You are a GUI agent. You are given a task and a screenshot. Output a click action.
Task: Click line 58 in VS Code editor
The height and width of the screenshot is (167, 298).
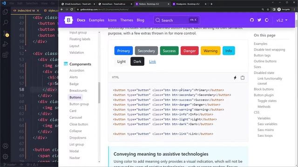coord(44,90)
